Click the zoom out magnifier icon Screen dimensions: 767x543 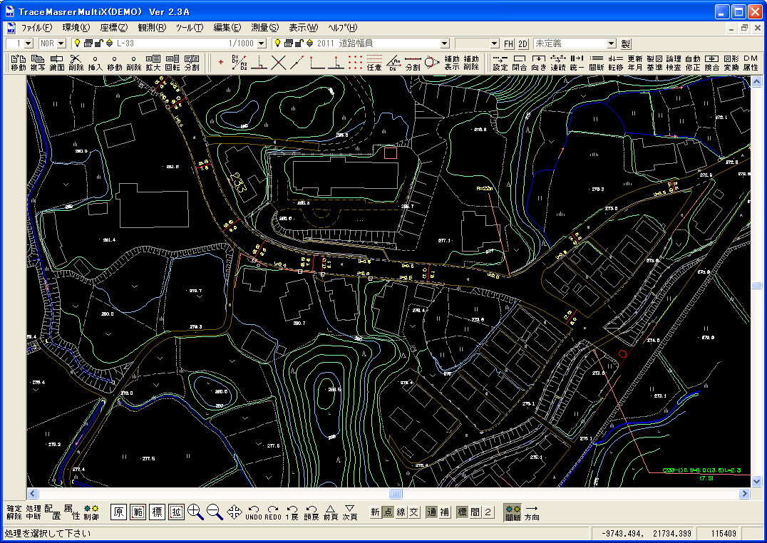(x=215, y=512)
